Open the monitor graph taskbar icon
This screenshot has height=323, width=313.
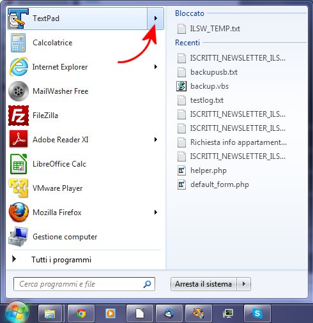click(x=228, y=313)
